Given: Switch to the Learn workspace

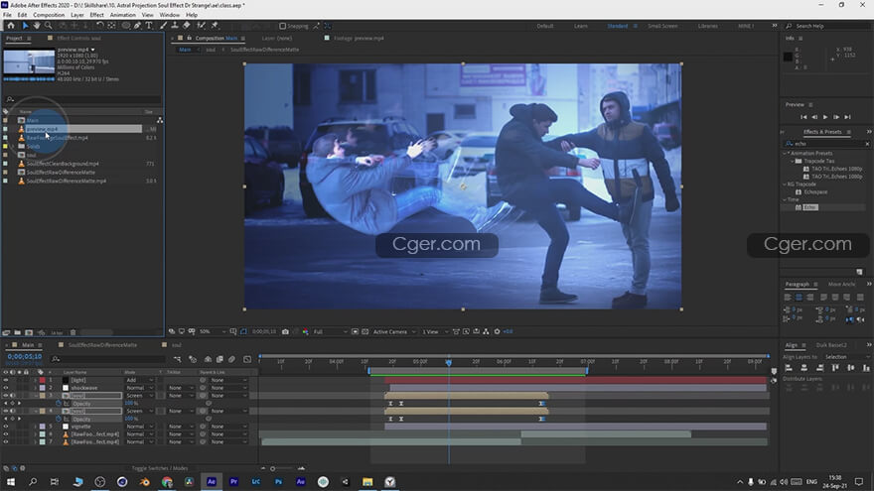Looking at the screenshot, I should click(581, 26).
